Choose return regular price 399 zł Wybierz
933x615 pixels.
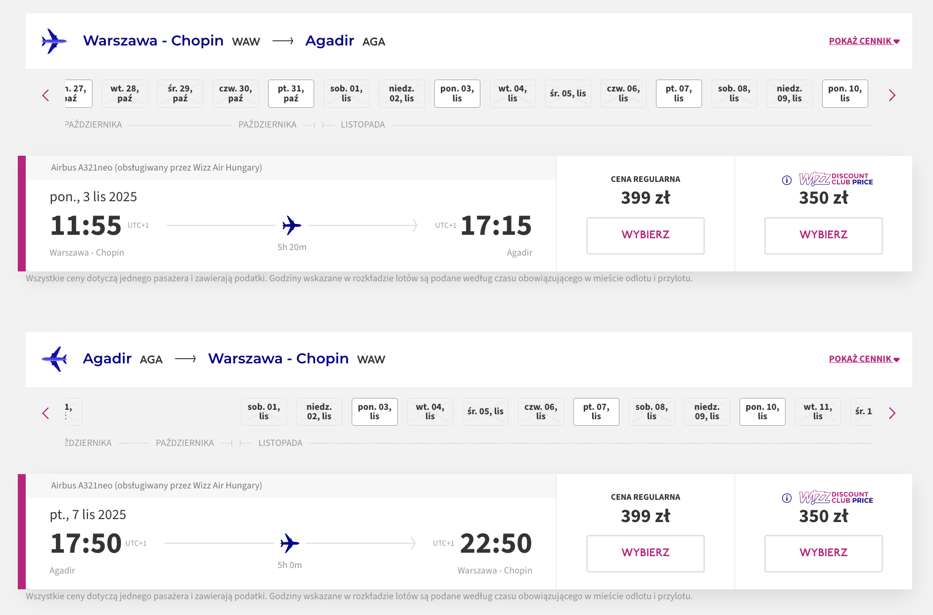tap(646, 553)
